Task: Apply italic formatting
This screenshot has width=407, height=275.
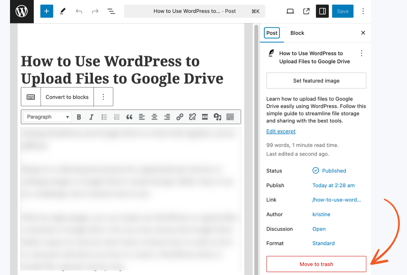Action: pos(91,117)
